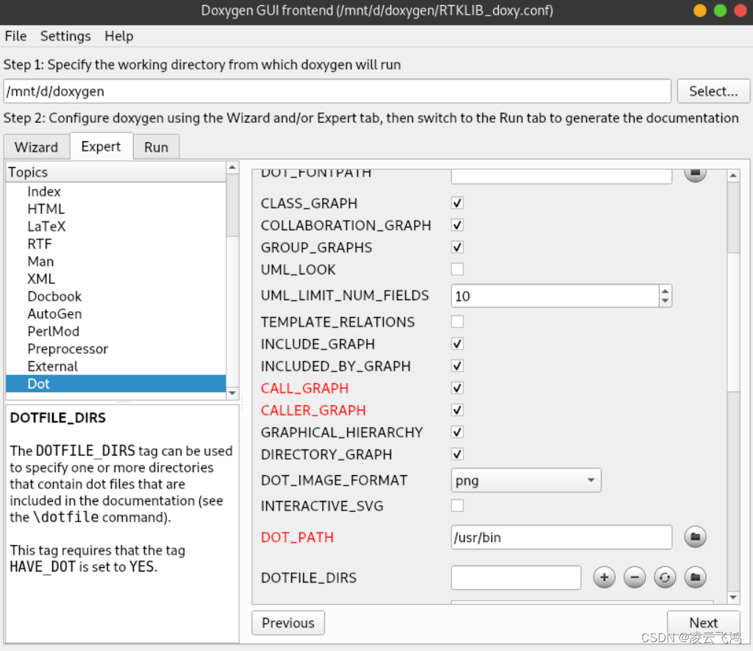
Task: Click the DOT_PATH label
Action: point(297,537)
